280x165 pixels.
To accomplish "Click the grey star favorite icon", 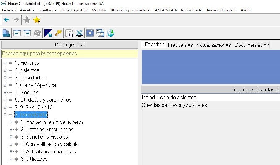I will [x=27, y=20].
